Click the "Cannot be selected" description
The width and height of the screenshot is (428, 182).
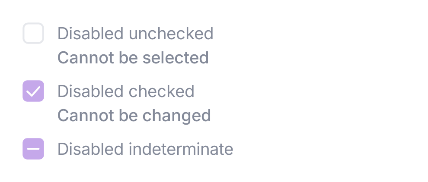point(133,58)
